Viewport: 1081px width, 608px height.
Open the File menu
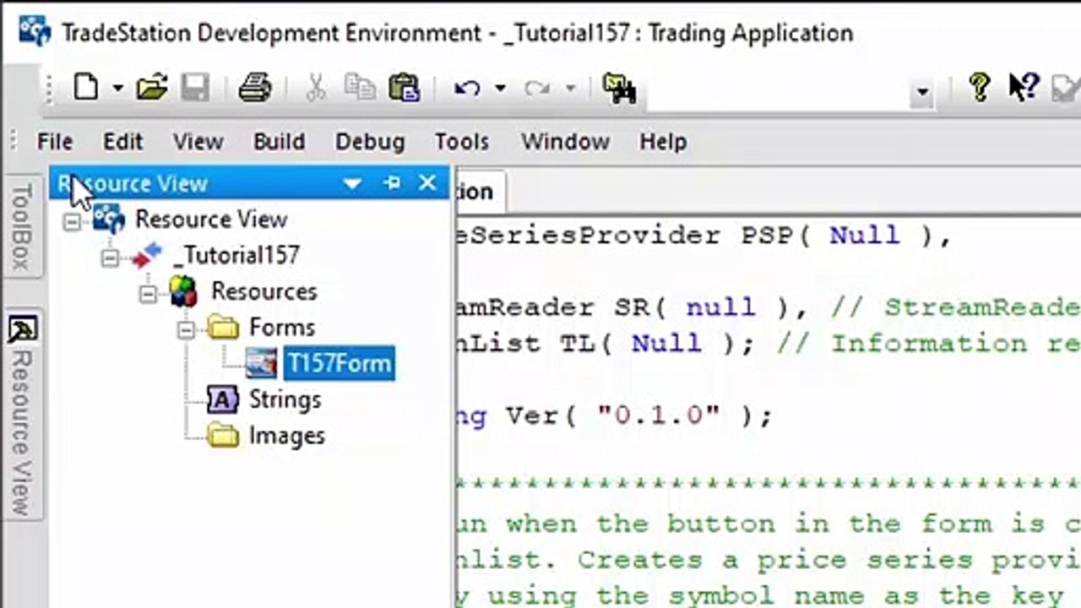tap(55, 142)
